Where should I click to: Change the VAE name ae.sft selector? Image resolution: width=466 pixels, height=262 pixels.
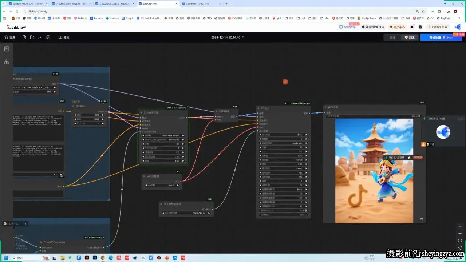coord(163,185)
